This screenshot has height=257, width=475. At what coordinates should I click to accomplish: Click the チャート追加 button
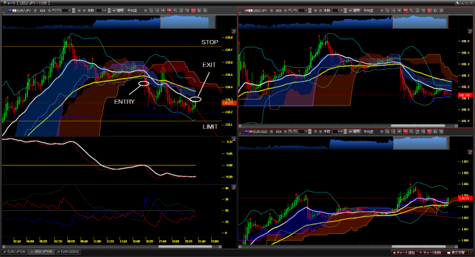[404, 252]
